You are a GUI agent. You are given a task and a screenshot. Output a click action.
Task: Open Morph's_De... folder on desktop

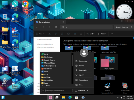(x=5, y=44)
